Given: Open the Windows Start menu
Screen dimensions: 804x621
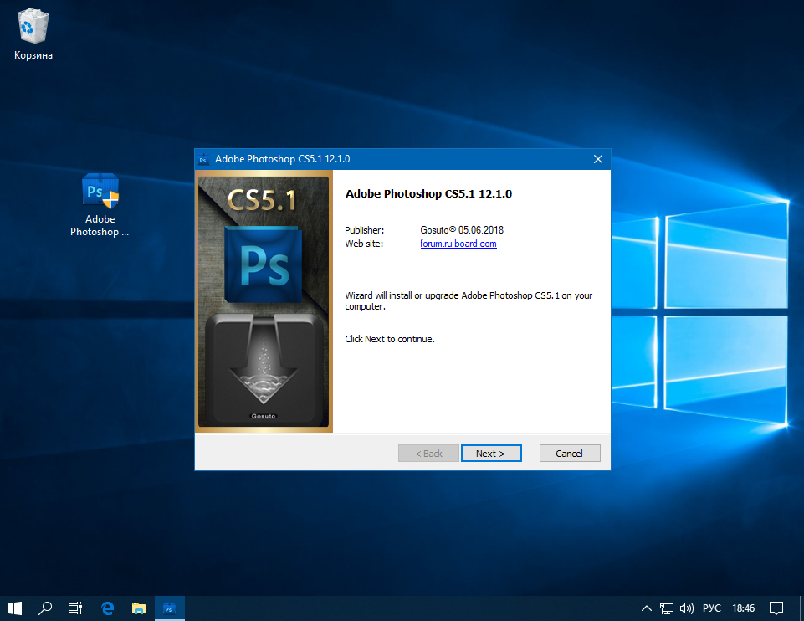Looking at the screenshot, I should click(15, 608).
